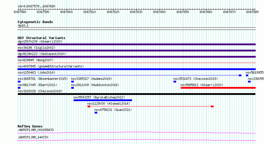Click ruler position 6067610
Image resolution: width=264 pixels, height=144 pixels.
(x=90, y=12)
